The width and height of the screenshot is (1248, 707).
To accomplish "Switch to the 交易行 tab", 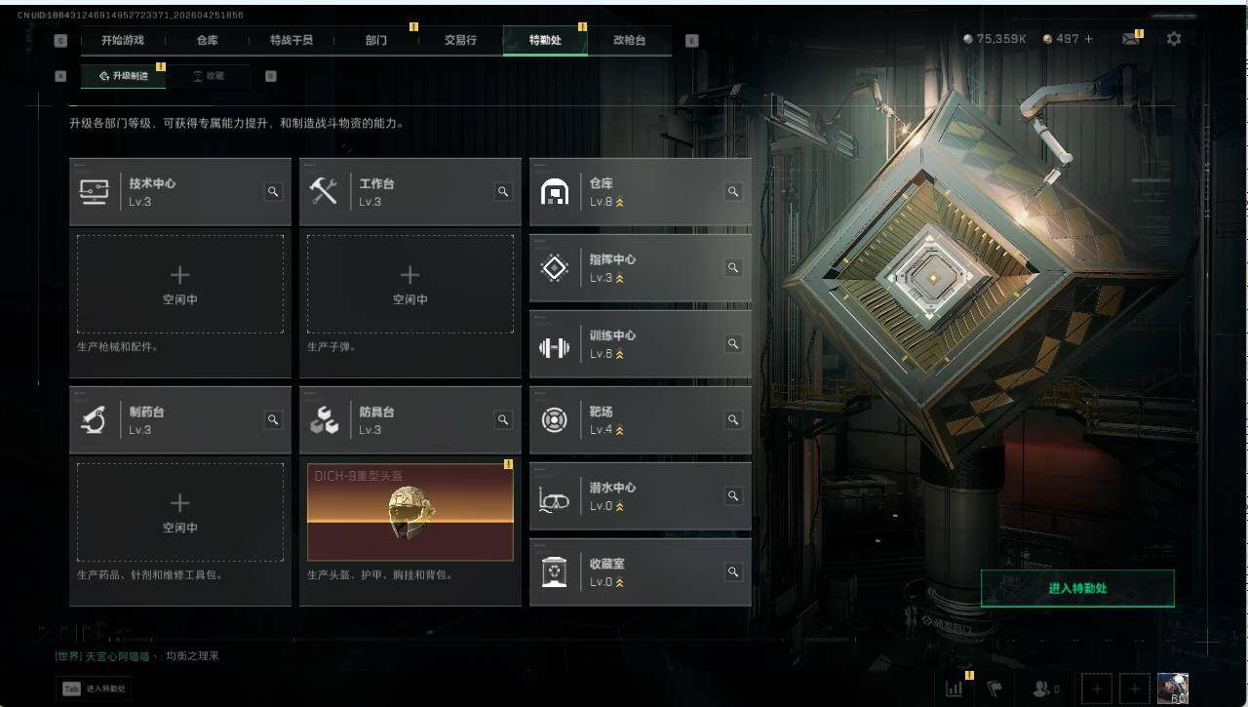I will [460, 40].
